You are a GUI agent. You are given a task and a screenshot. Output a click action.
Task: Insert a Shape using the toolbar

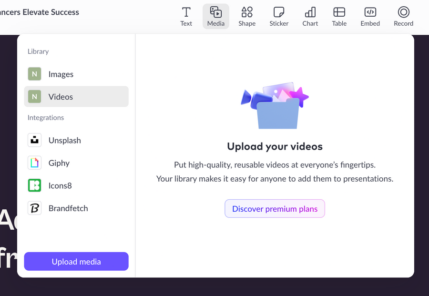tap(247, 16)
